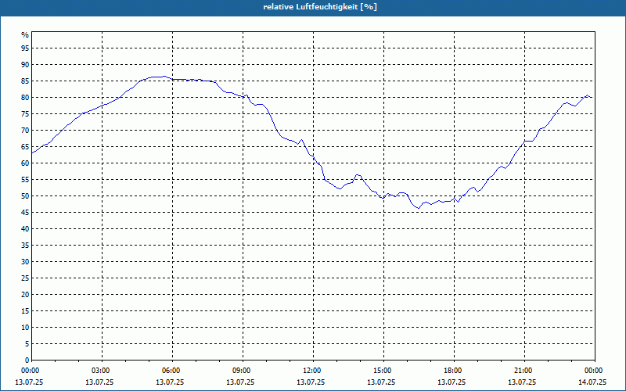Click the x-axis time label '18:00'
The image size is (626, 391).
tap(454, 371)
